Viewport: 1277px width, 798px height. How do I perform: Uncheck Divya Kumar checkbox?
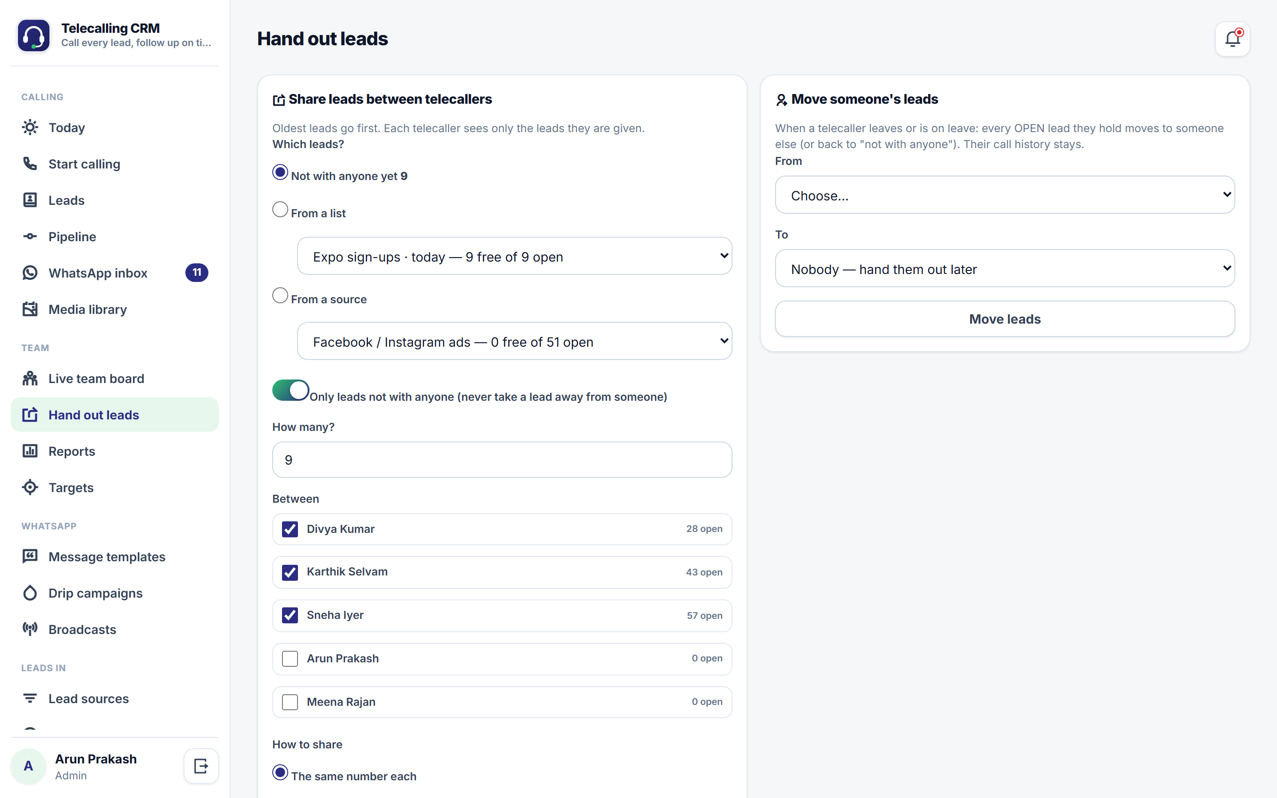coord(290,529)
